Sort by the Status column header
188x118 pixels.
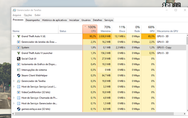70,29
